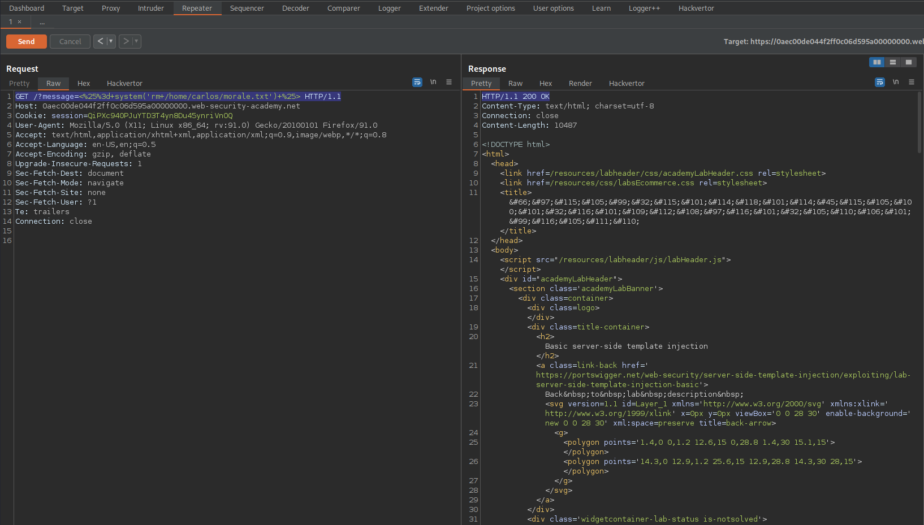This screenshot has width=924, height=525.
Task: Switch to combined single-pane layout
Action: 909,62
